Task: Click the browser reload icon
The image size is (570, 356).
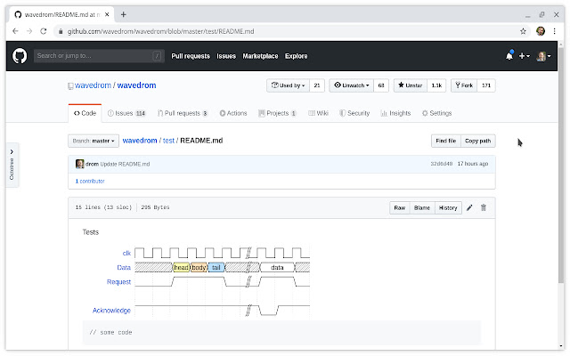Action: point(44,31)
